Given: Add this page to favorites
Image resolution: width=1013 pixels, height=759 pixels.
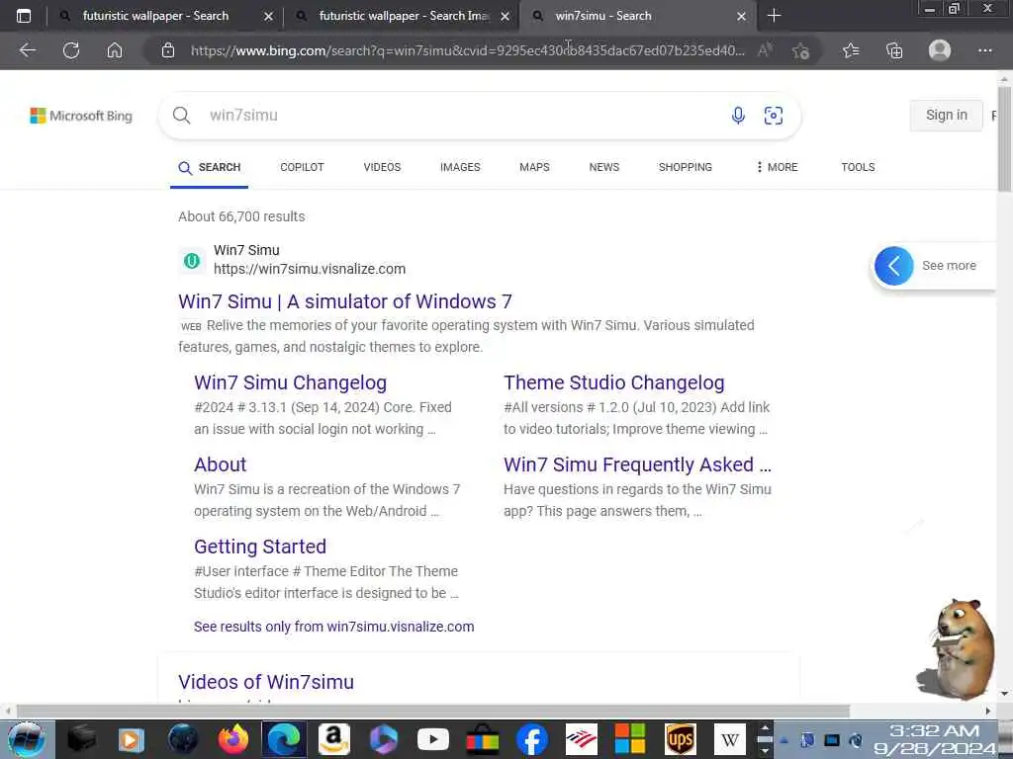Looking at the screenshot, I should click(801, 50).
